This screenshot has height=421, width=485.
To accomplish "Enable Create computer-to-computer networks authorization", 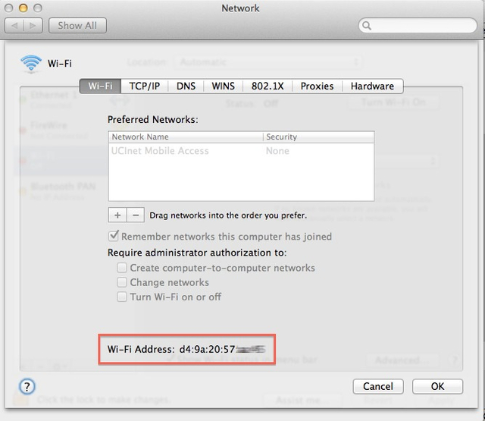I will (x=122, y=268).
